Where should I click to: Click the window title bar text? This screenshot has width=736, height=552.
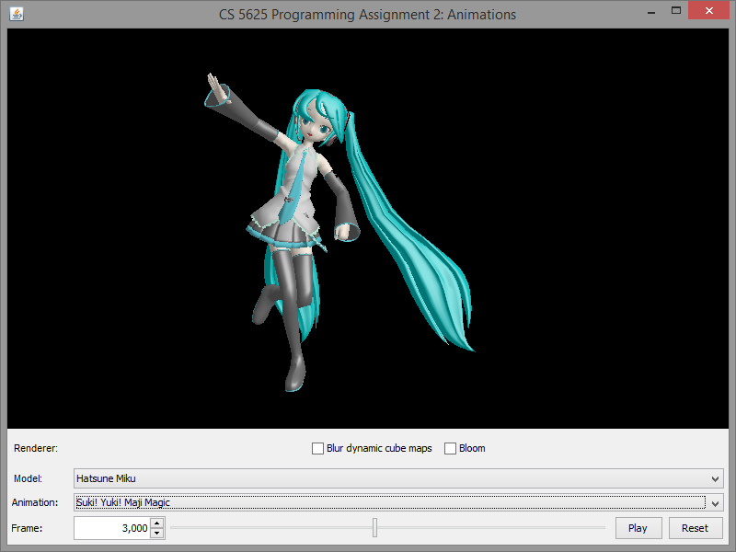[367, 14]
